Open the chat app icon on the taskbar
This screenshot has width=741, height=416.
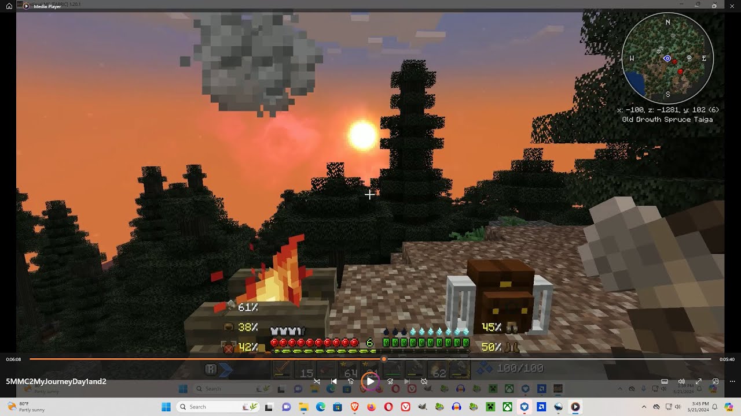pos(286,407)
